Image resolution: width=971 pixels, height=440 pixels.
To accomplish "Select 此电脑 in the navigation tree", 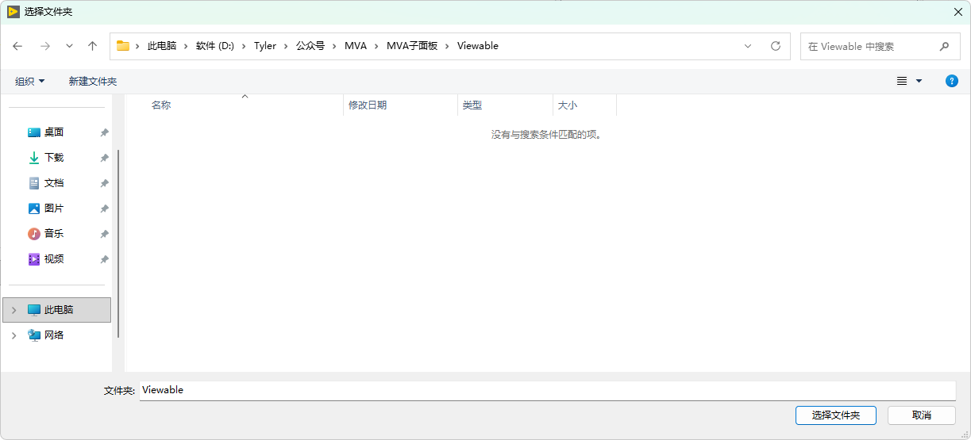I will [57, 310].
